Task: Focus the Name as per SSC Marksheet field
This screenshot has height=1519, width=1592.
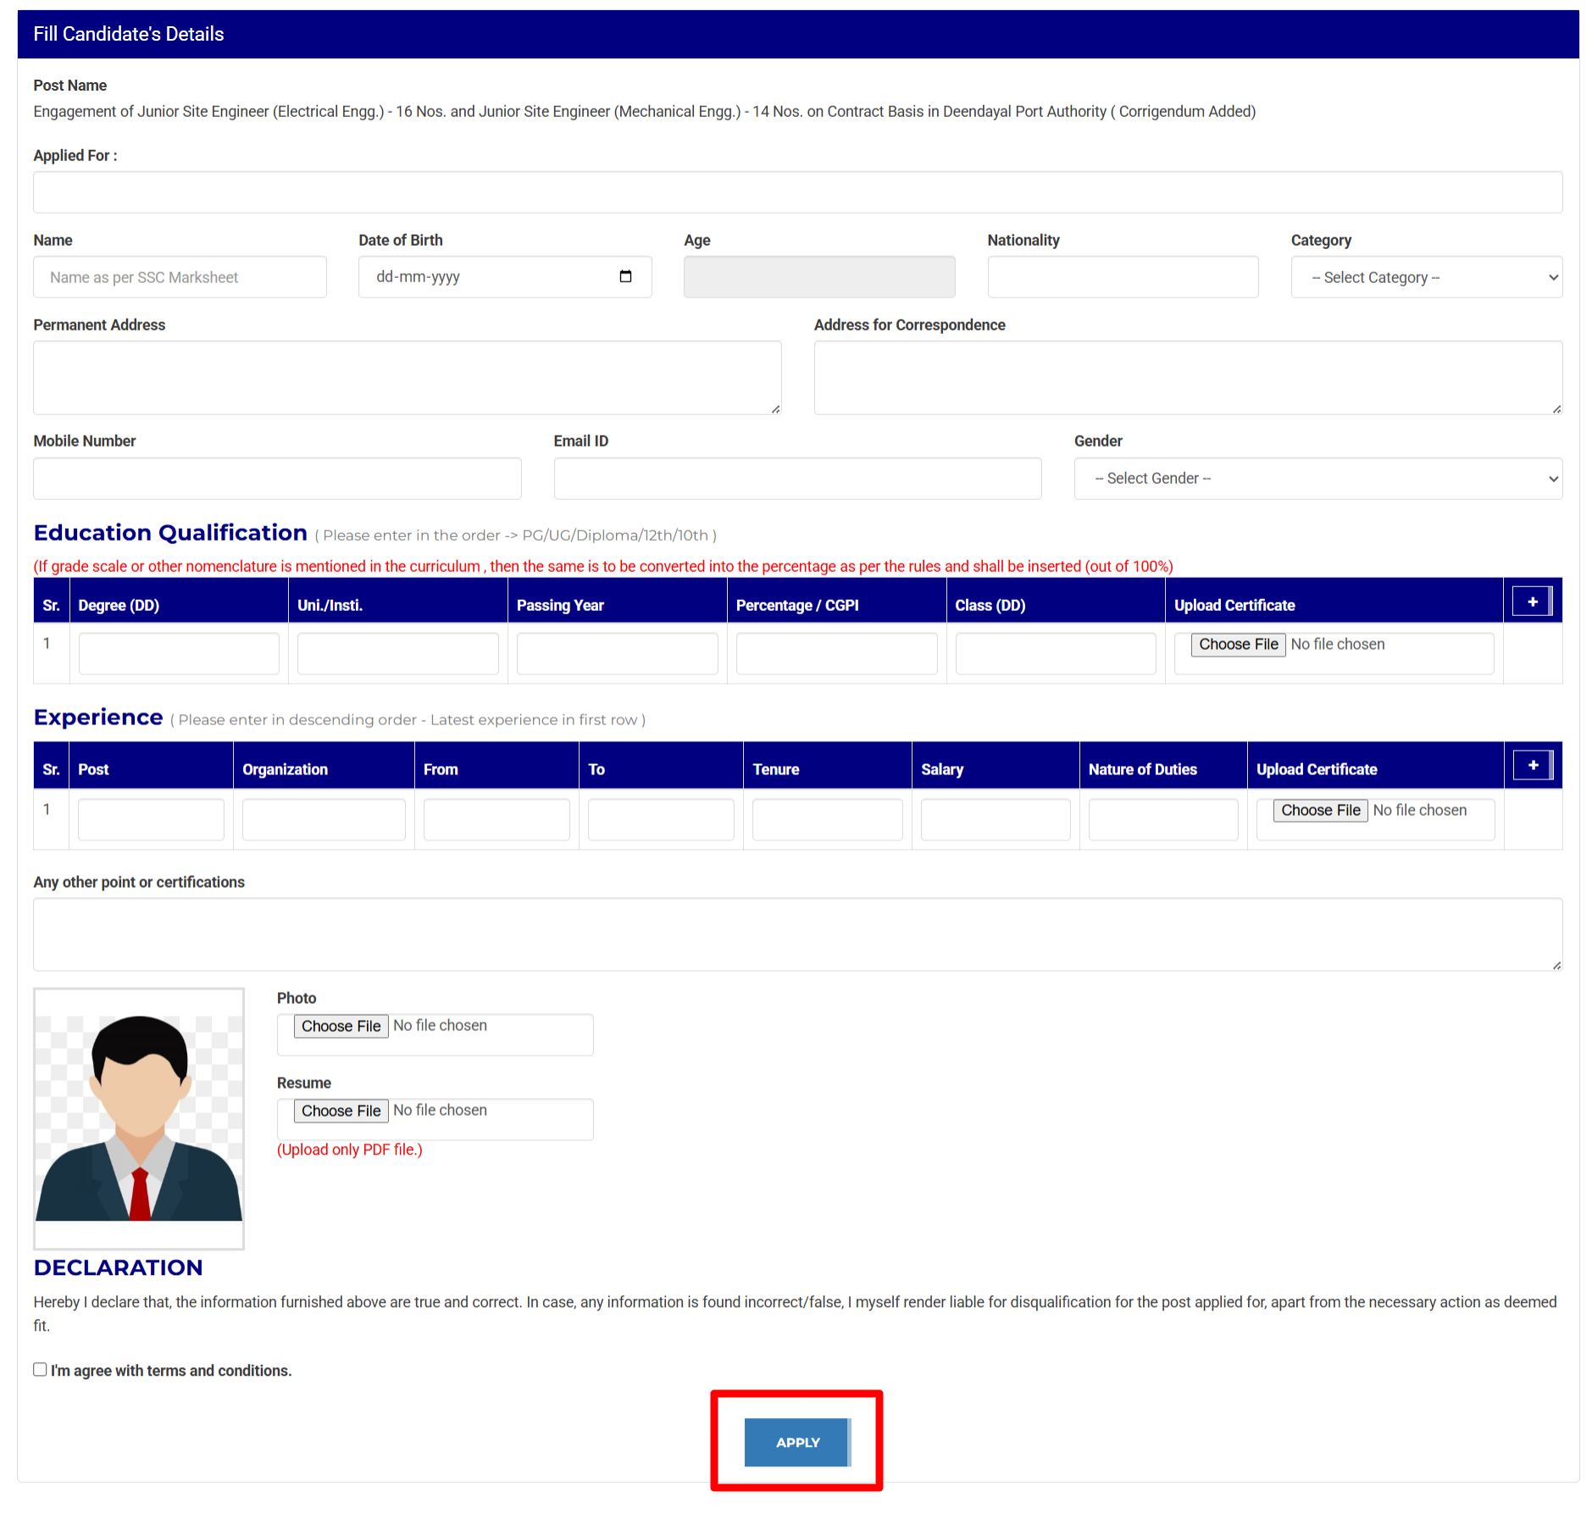Action: coord(180,278)
